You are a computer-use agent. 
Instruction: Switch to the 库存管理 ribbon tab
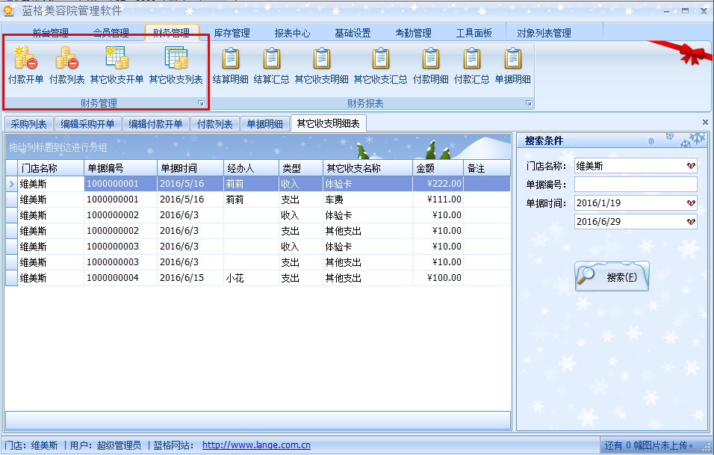(x=232, y=33)
